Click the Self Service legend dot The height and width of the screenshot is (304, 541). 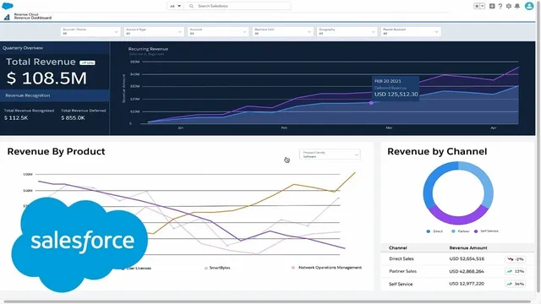click(476, 231)
